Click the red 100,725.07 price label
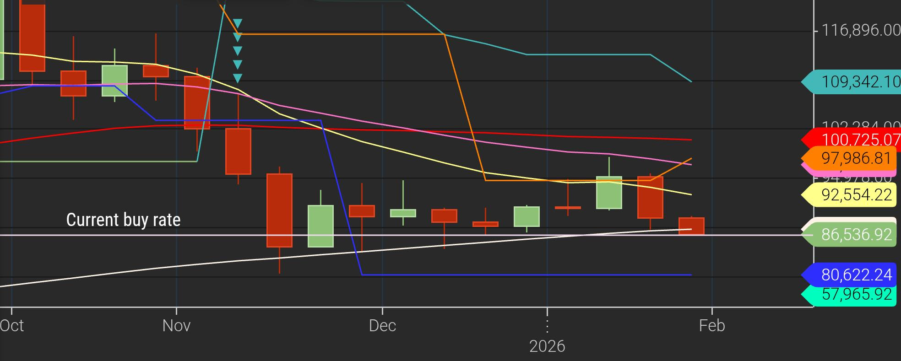 tap(852, 140)
